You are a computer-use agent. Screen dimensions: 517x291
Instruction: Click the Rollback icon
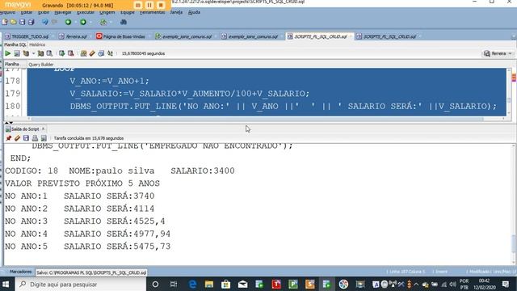[70, 53]
